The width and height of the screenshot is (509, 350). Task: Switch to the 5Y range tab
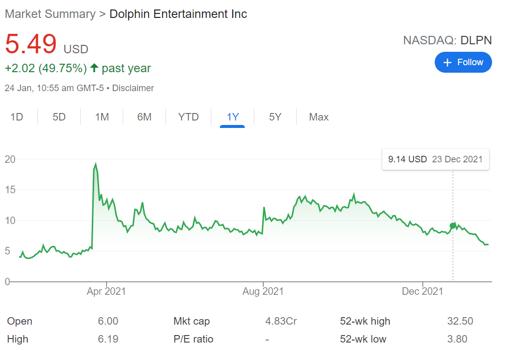[275, 117]
